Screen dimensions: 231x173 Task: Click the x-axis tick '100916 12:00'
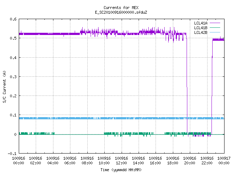pos(121,161)
